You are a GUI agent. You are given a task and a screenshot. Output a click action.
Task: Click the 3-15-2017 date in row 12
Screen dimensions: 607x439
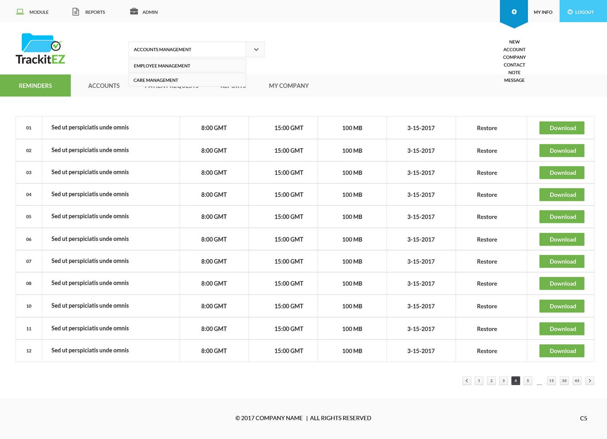[421, 351]
